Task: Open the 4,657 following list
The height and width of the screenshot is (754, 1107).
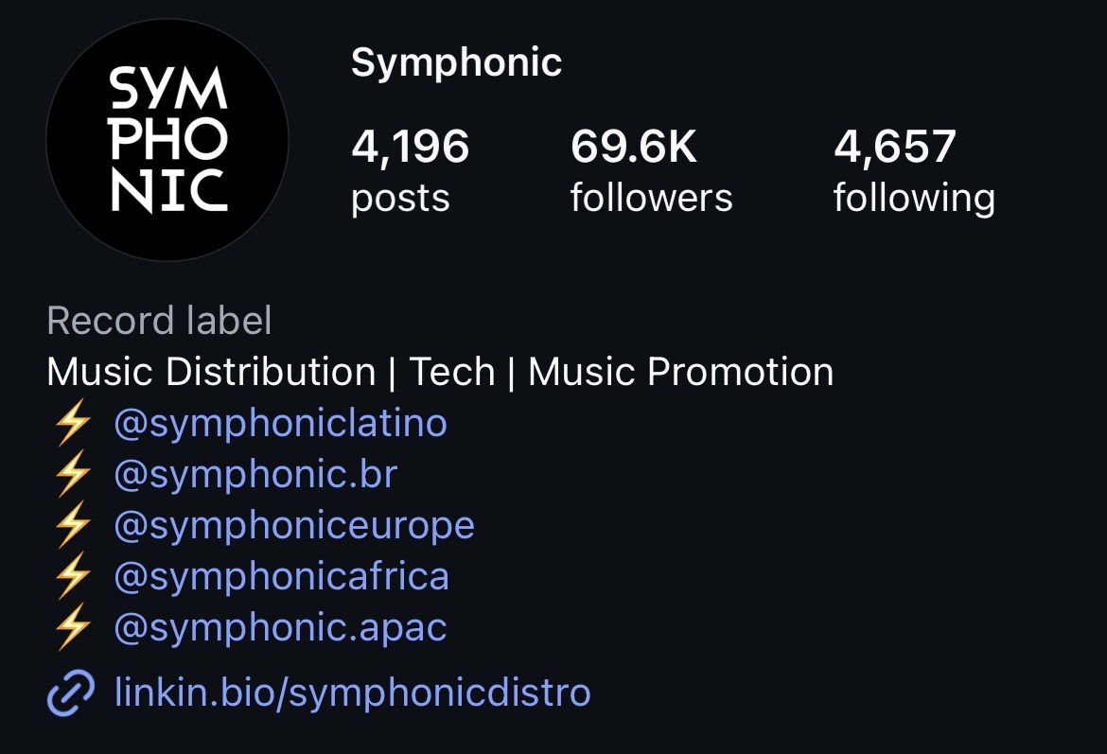Action: coord(913,171)
